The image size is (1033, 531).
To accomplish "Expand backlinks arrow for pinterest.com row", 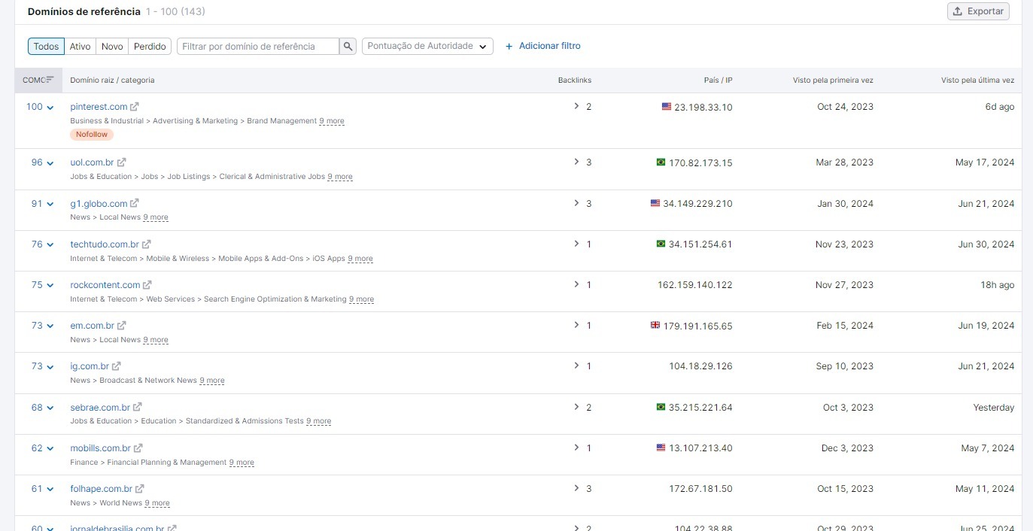I will pos(576,106).
